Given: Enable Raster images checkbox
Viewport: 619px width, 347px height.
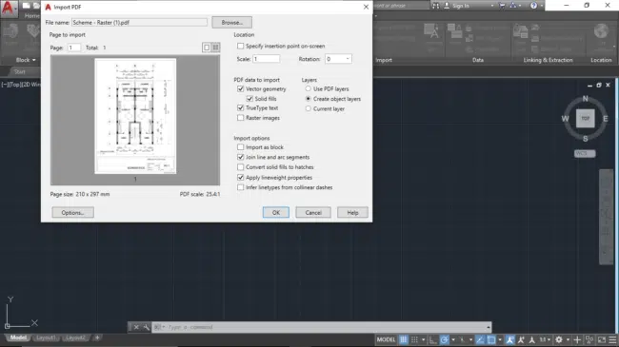Looking at the screenshot, I should click(240, 118).
